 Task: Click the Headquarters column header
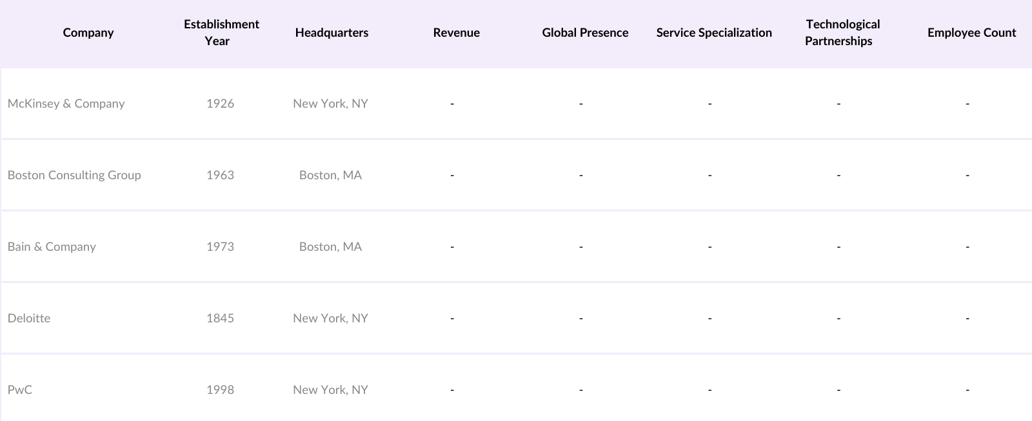(332, 33)
